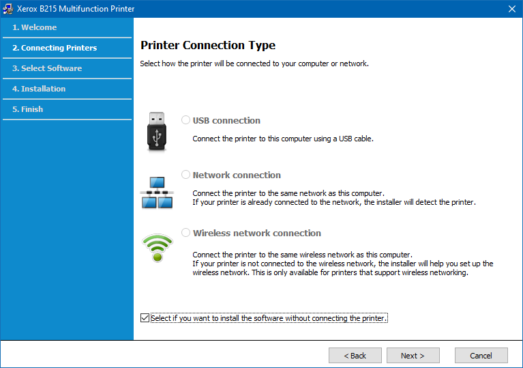Select the Wireless network connection radio button
Image resolution: width=523 pixels, height=368 pixels.
point(185,233)
